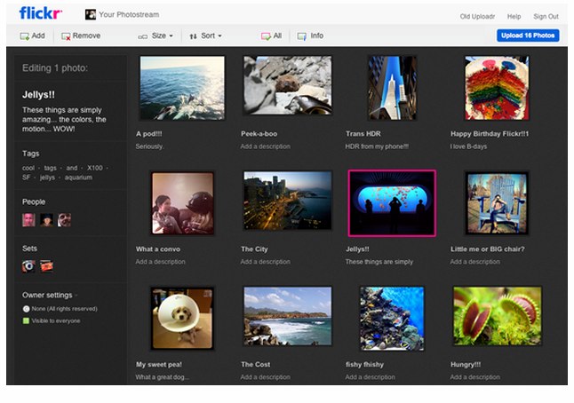The image size is (574, 403).
Task: Select the first person avatar under People
Action: coord(28,219)
